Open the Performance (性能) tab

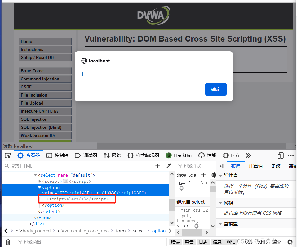207,155
